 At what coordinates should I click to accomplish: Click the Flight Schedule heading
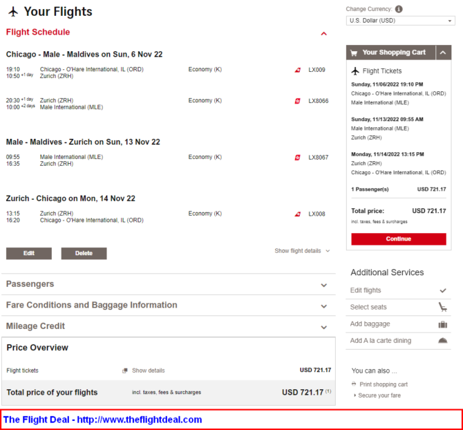coord(38,32)
